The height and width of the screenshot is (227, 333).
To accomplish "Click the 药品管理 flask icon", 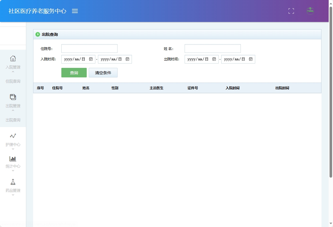I will [13, 181].
